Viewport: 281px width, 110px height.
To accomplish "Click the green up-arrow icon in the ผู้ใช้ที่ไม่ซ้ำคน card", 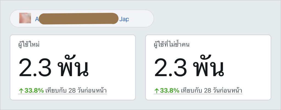I will coord(156,91).
